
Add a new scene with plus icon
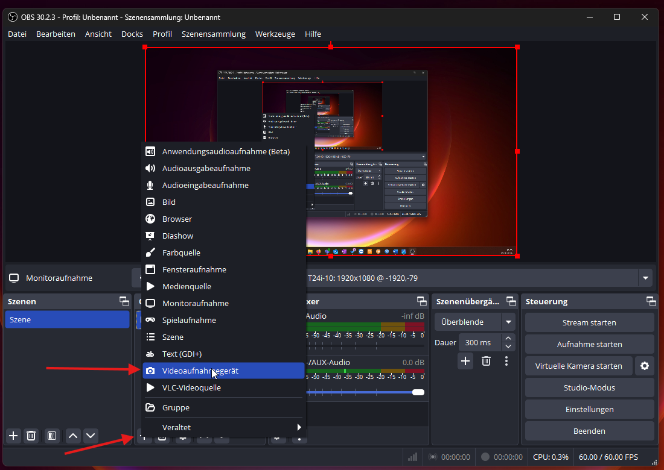13,435
